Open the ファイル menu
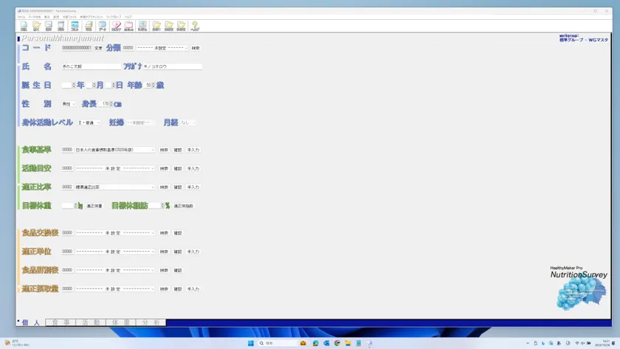The height and width of the screenshot is (349, 620). (21, 17)
